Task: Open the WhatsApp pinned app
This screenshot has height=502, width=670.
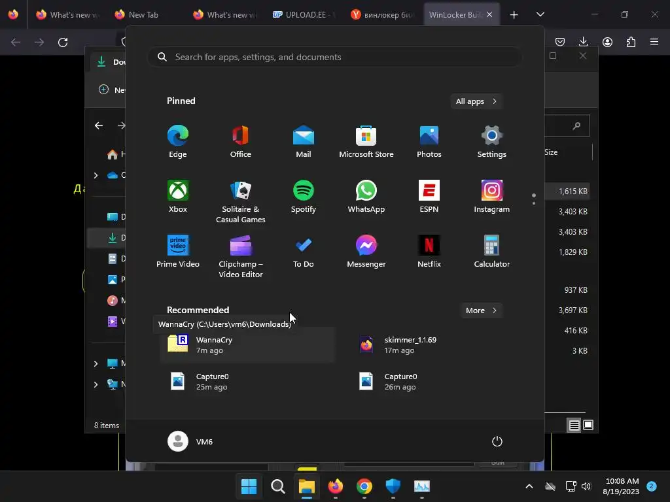Action: (x=366, y=196)
